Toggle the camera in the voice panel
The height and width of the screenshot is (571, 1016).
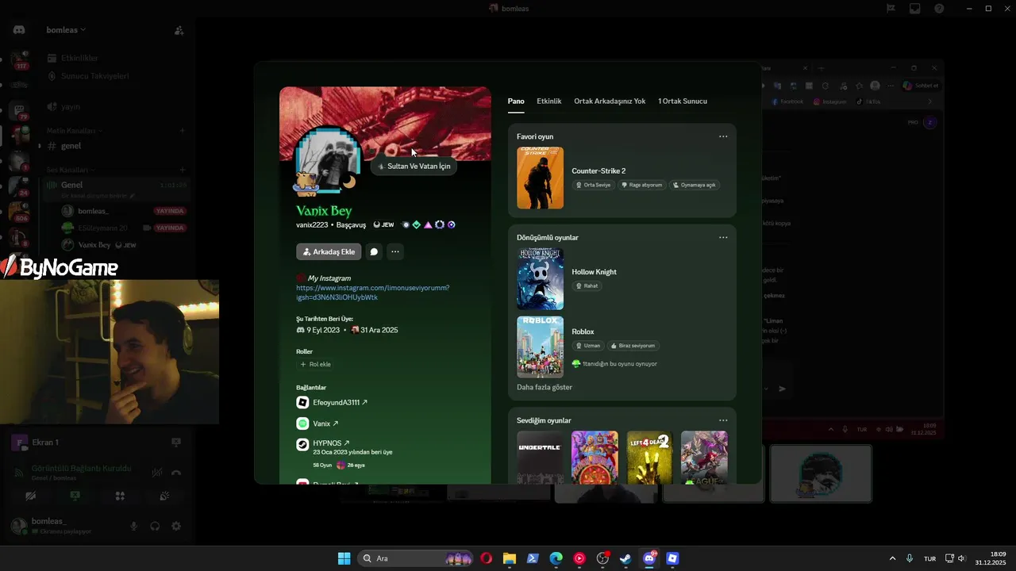click(31, 496)
